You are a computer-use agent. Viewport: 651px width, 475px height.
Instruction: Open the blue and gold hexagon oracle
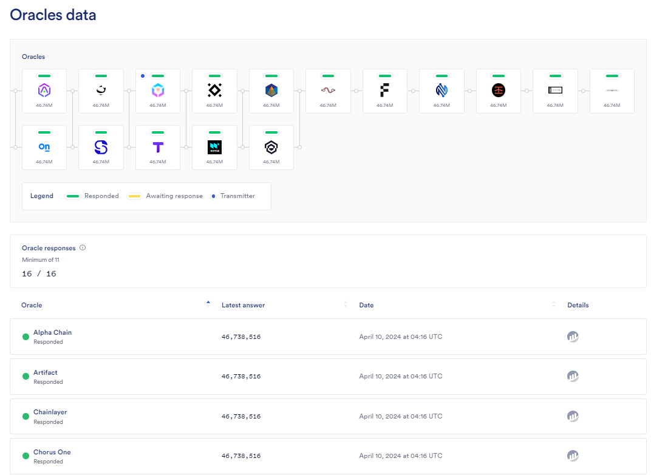coord(271,91)
